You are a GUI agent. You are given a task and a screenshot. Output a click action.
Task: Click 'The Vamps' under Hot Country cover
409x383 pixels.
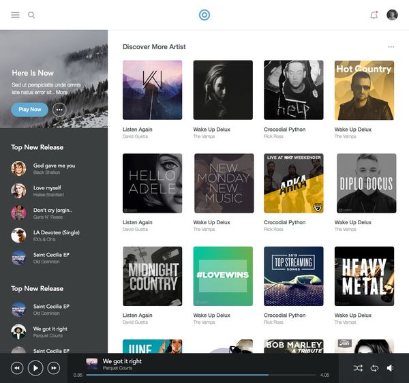click(345, 136)
